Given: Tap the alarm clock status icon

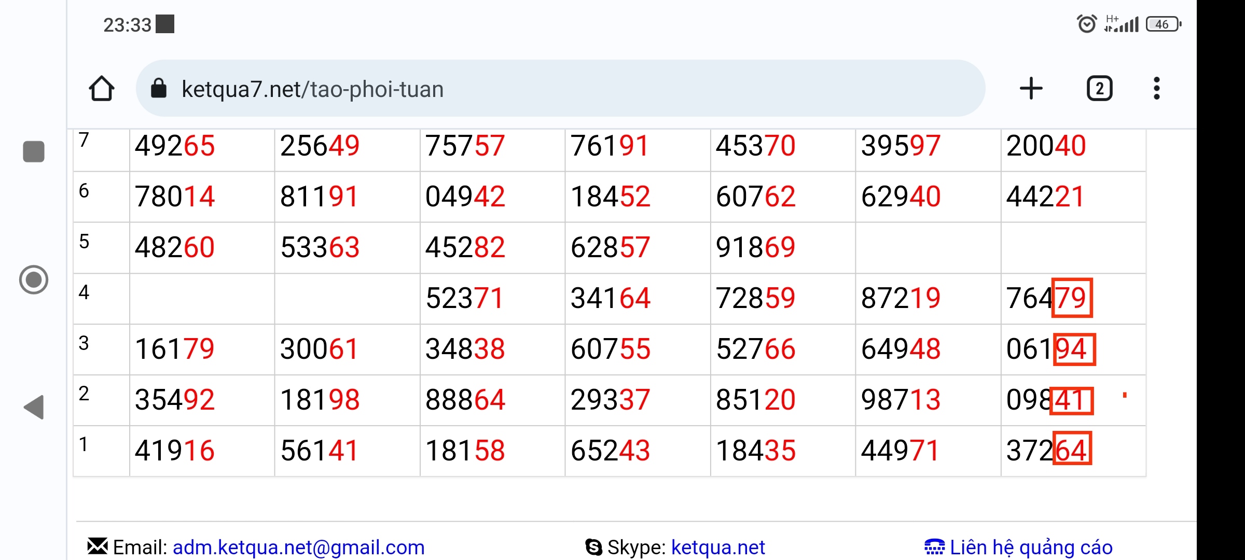Looking at the screenshot, I should coord(1086,24).
